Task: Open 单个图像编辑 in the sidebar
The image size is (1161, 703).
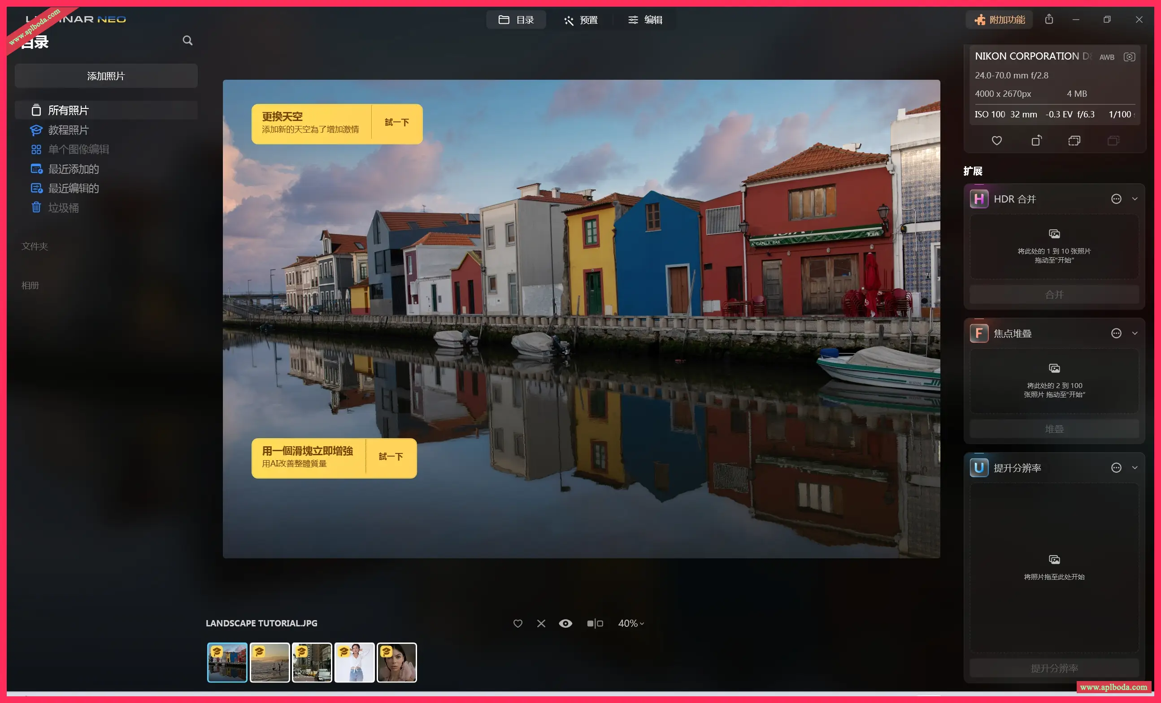Action: pos(37,149)
